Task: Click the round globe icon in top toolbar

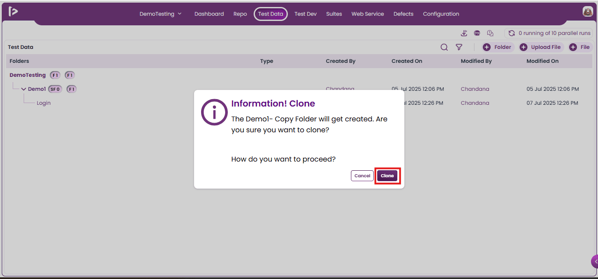Action: 477,33
